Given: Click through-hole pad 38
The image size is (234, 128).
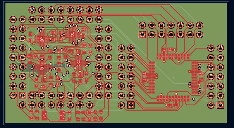Looking at the screenshot, I should click(x=80, y=10).
